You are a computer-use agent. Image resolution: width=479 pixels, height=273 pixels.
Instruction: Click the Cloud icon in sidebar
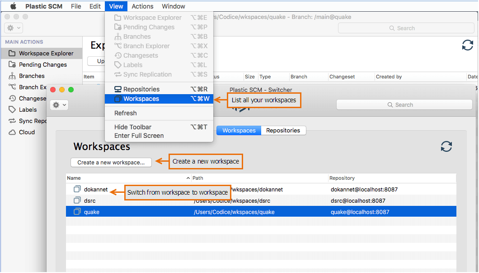(x=12, y=132)
